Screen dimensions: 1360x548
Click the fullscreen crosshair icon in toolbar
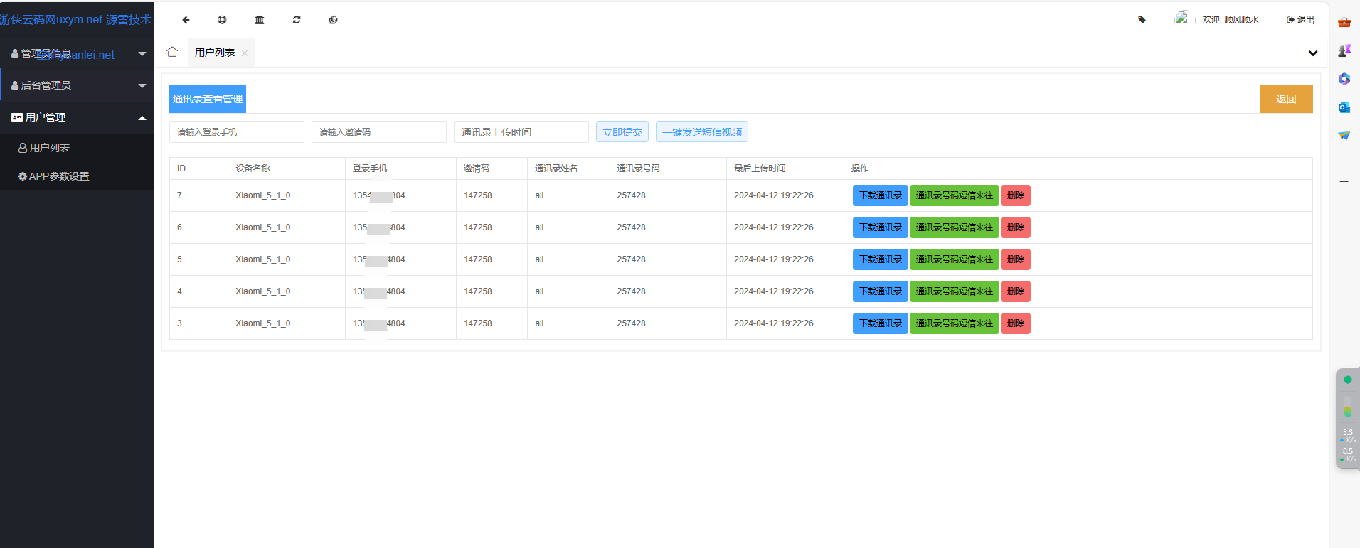click(x=222, y=20)
